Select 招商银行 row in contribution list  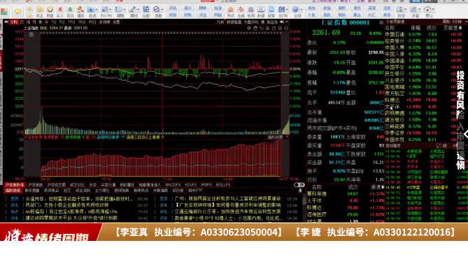point(424,41)
